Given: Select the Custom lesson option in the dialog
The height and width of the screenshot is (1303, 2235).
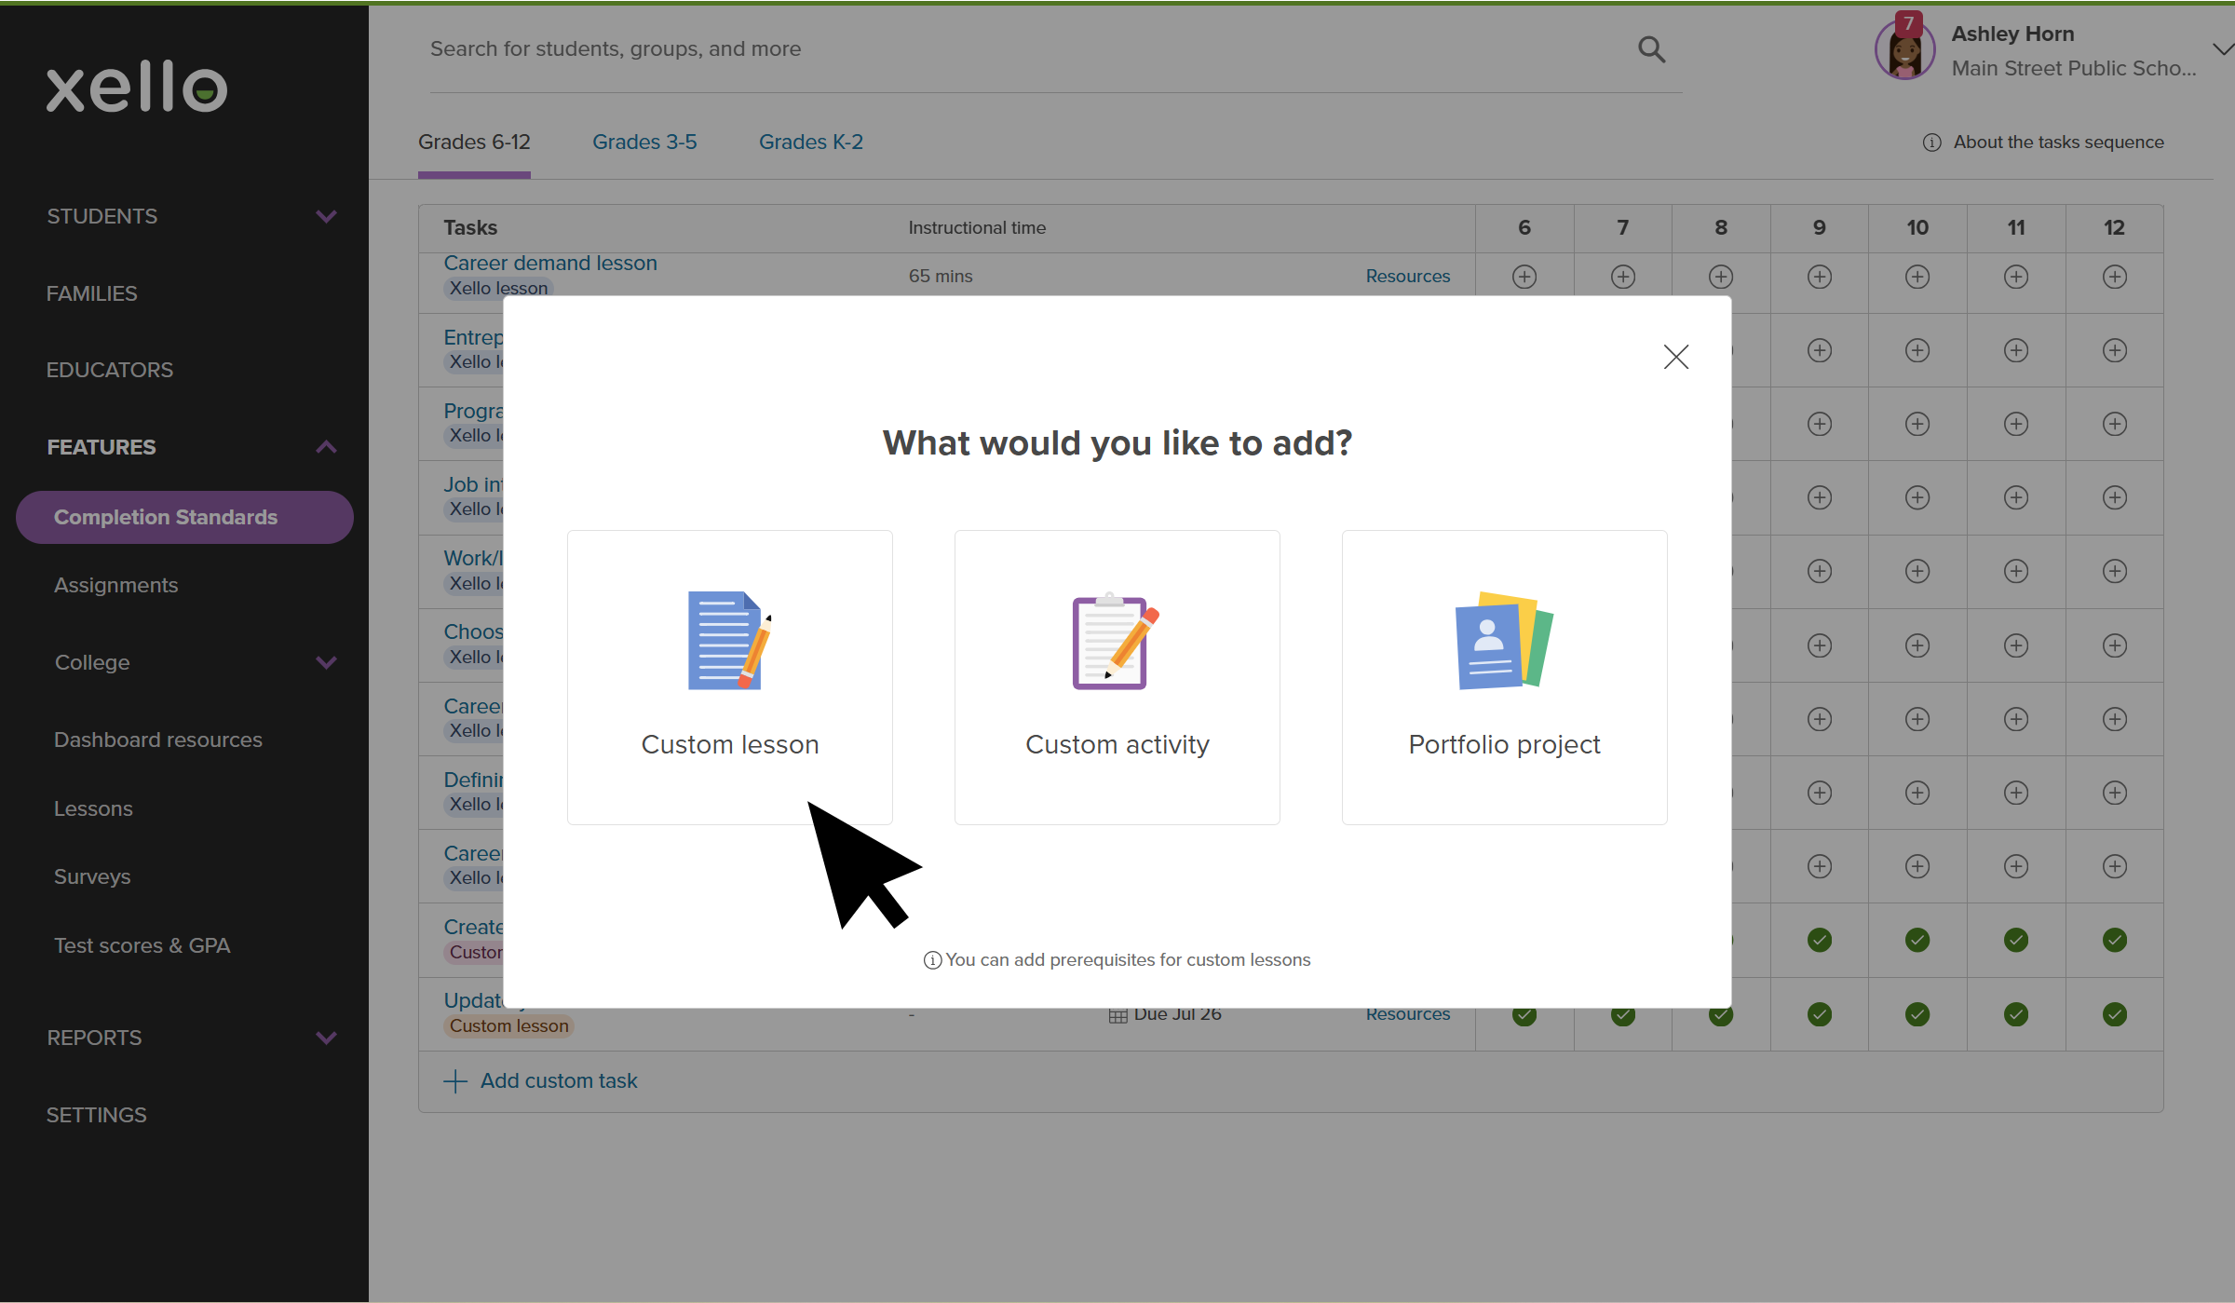Looking at the screenshot, I should click(x=729, y=677).
